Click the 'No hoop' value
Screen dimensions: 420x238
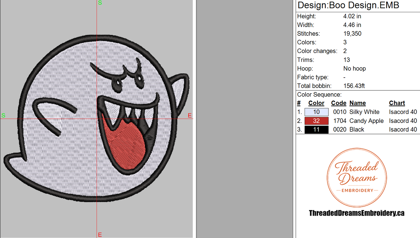(355, 69)
